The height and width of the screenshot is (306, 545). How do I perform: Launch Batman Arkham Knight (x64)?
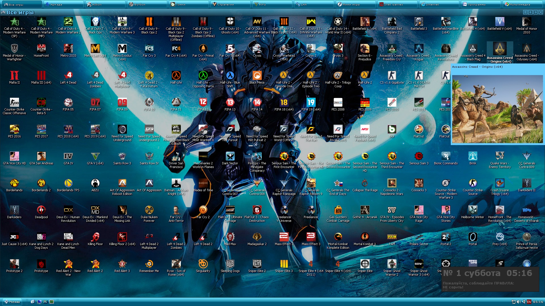(x=176, y=187)
